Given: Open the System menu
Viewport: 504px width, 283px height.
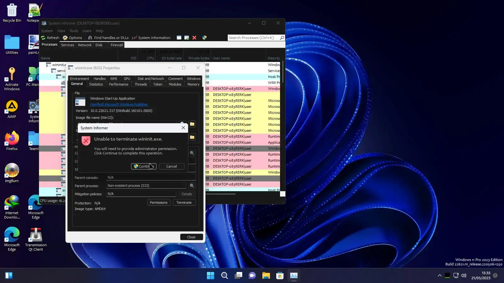Looking at the screenshot, I should click(47, 31).
